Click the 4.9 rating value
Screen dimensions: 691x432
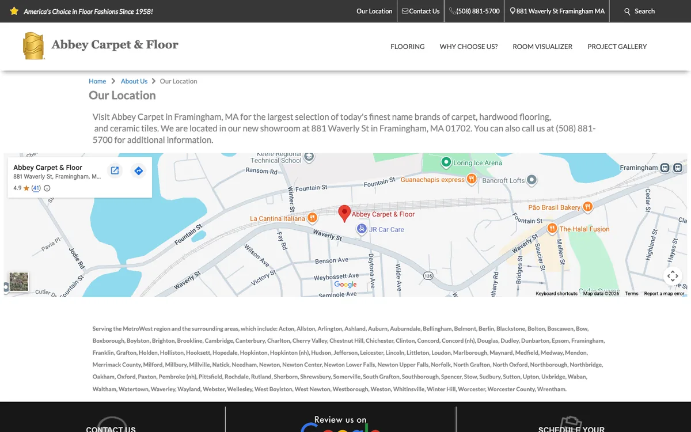pos(17,188)
